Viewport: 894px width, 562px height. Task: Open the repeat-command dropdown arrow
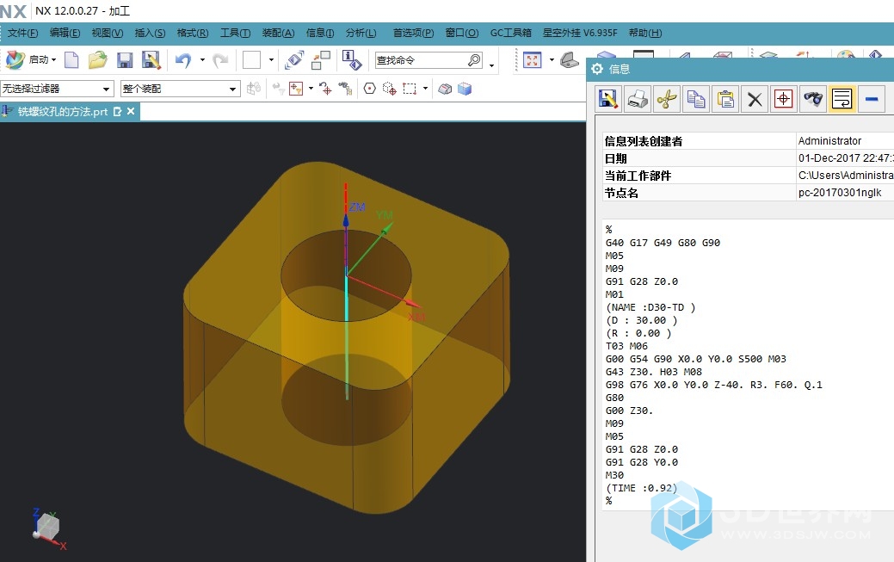[271, 59]
